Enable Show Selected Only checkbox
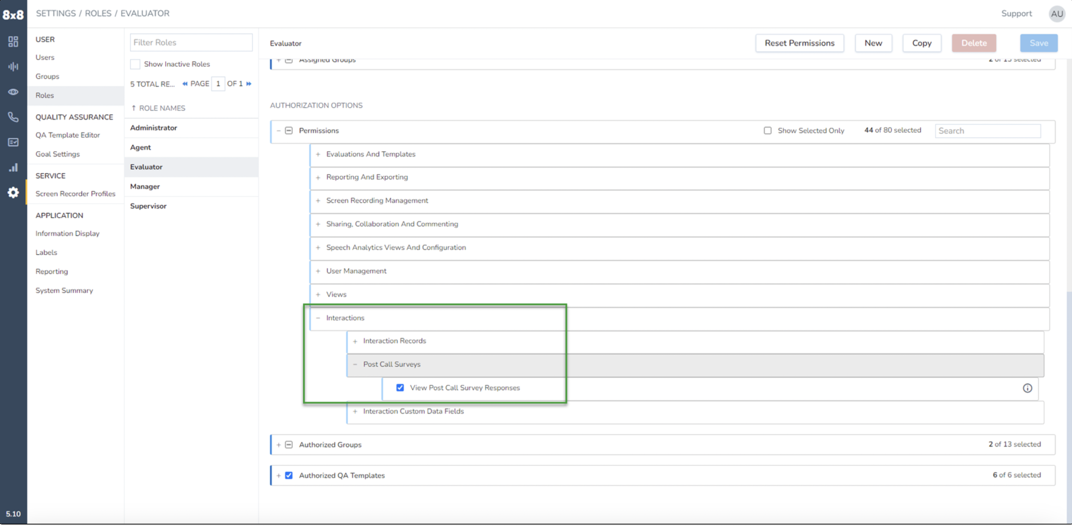The height and width of the screenshot is (526, 1072). (767, 131)
